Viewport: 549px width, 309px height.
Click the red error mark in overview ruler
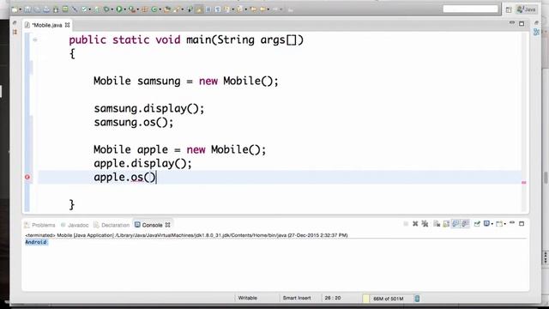click(x=524, y=183)
